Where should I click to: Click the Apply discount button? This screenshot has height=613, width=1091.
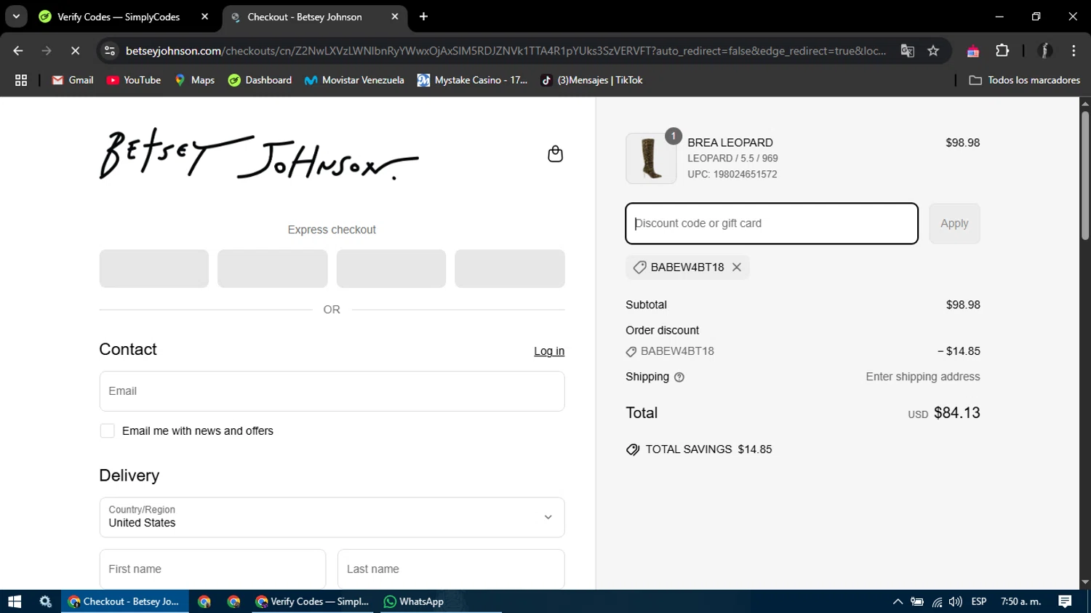(x=954, y=223)
